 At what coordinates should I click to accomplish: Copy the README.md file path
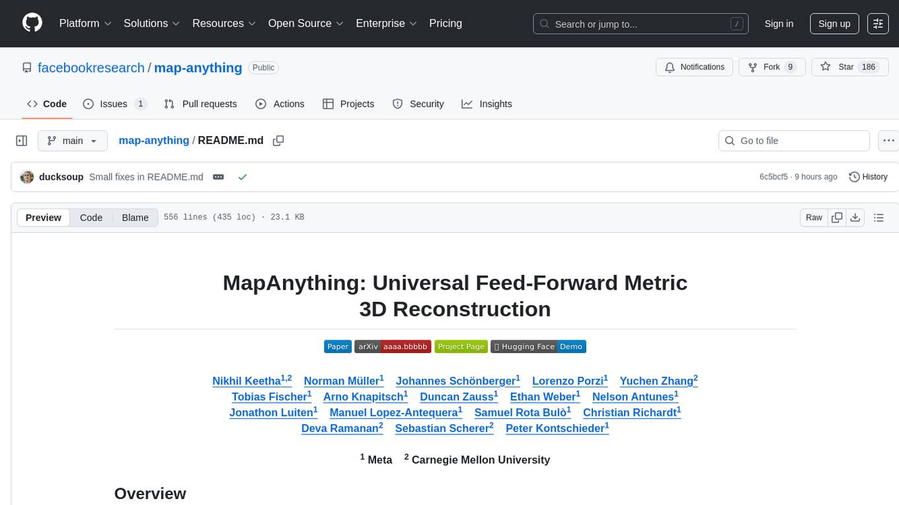(278, 141)
